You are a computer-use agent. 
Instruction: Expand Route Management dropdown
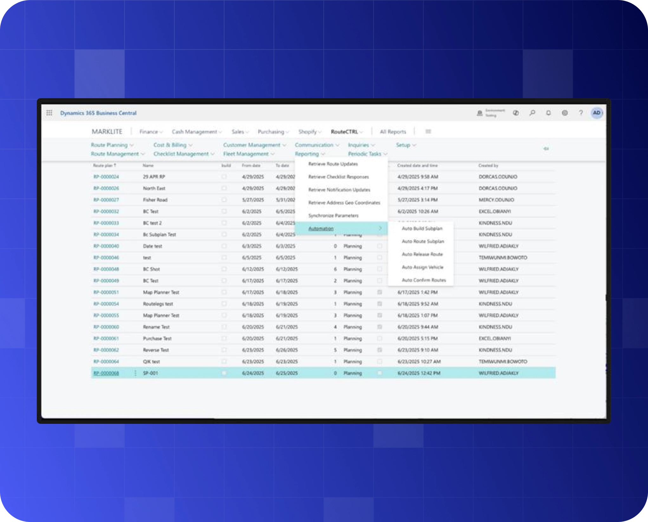[x=118, y=154]
